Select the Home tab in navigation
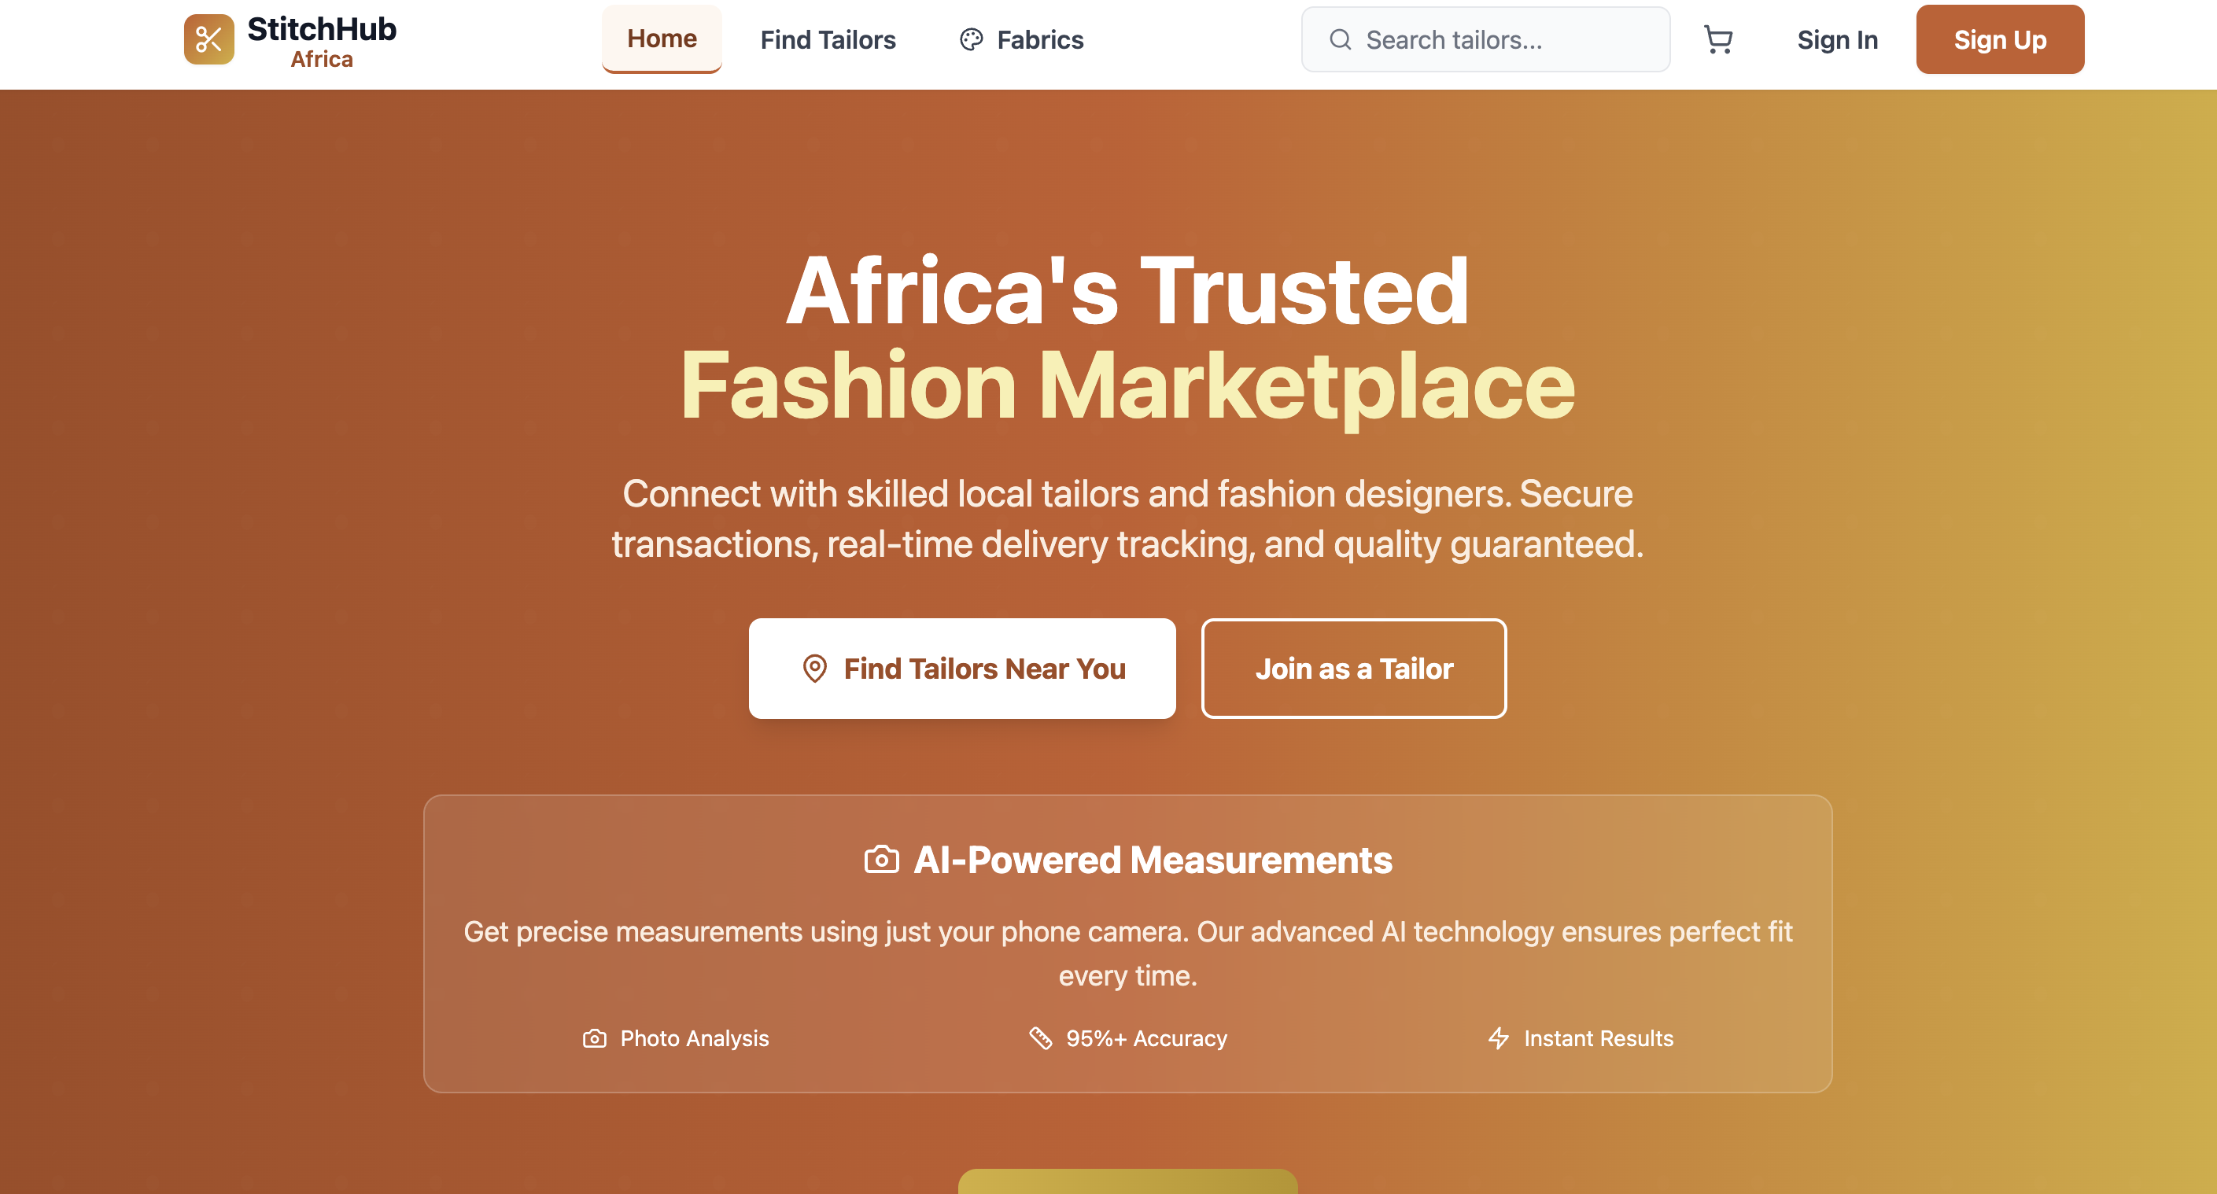Viewport: 2217px width, 1194px height. 661,38
